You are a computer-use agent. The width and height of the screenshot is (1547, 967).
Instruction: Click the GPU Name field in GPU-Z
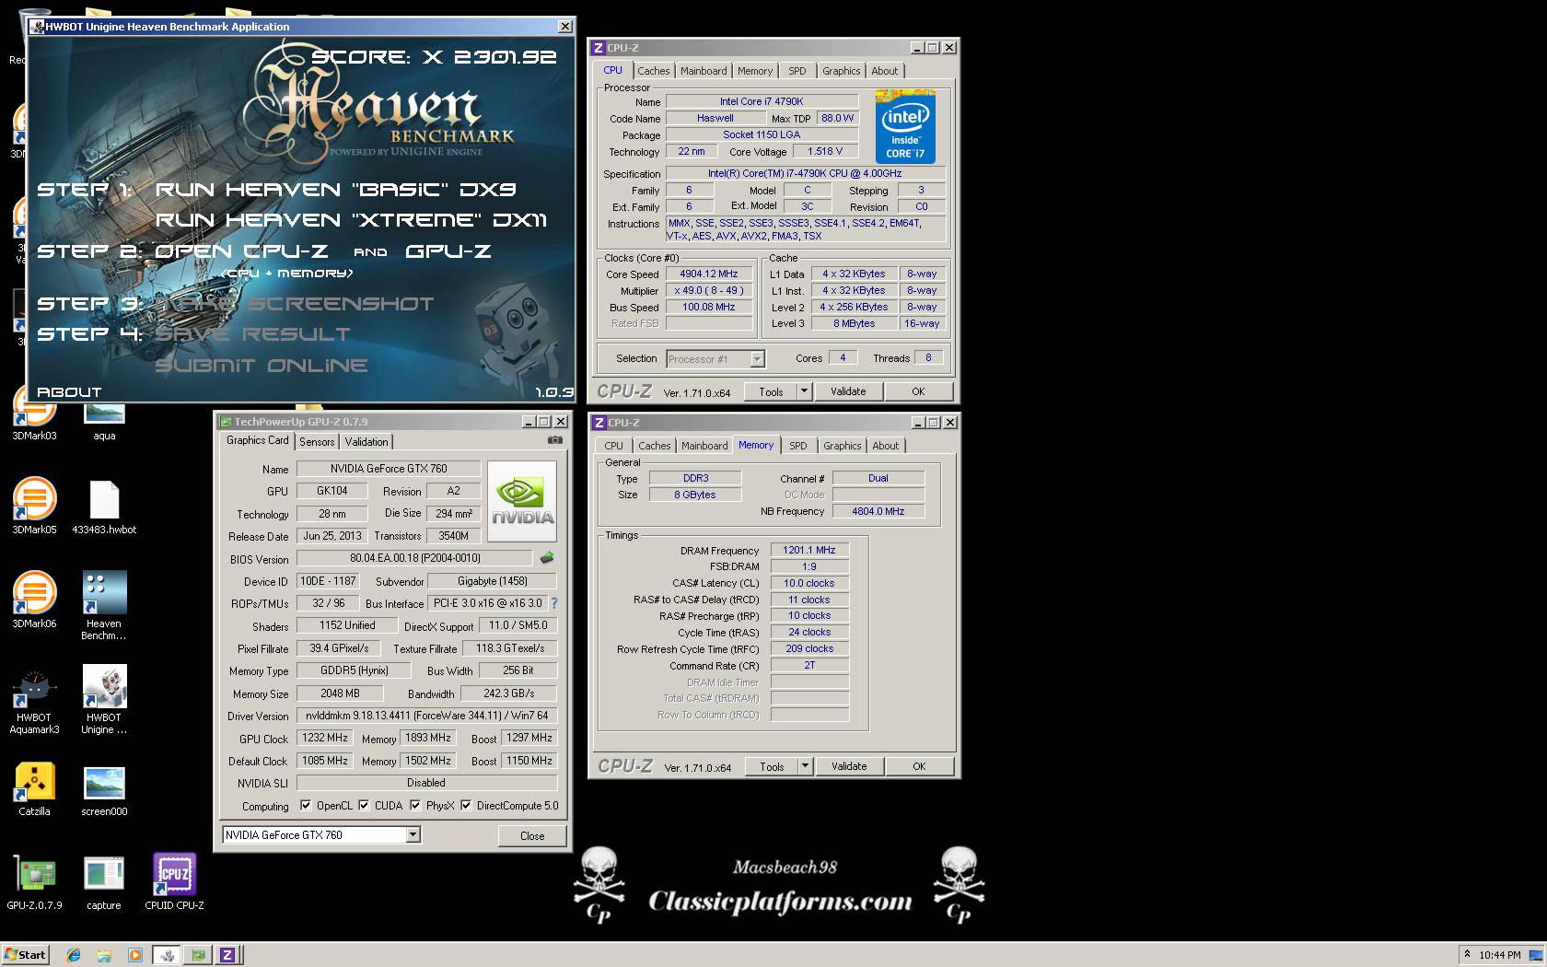pyautogui.click(x=388, y=469)
